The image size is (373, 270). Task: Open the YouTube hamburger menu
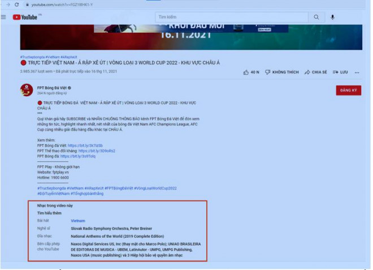(4, 17)
